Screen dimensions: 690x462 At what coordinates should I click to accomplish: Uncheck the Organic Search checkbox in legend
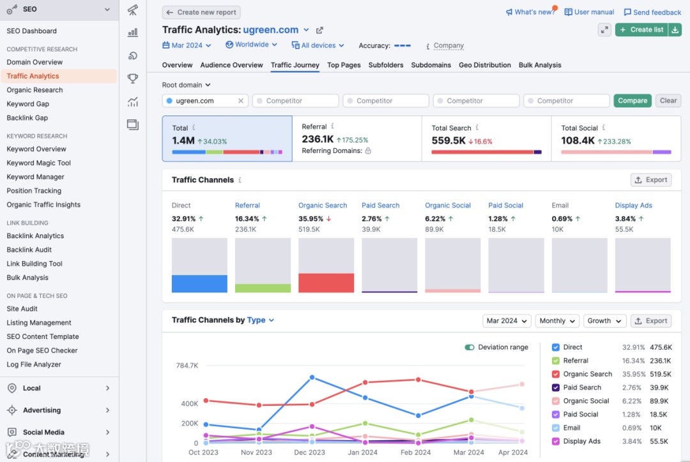pos(556,374)
